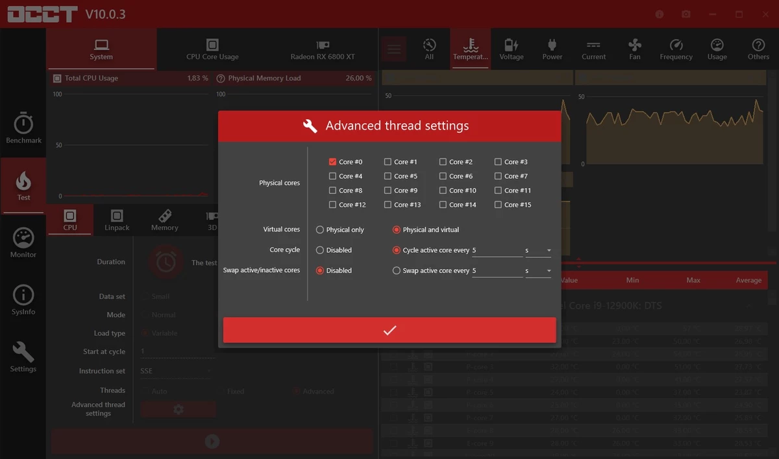
Task: Confirm advanced thread settings with checkmark
Action: pyautogui.click(x=389, y=330)
